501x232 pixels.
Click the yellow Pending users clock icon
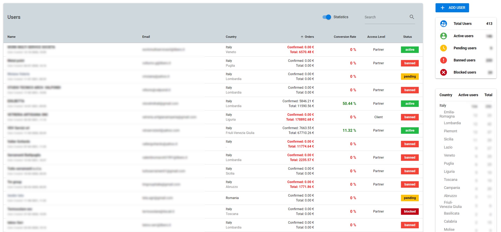tap(443, 48)
